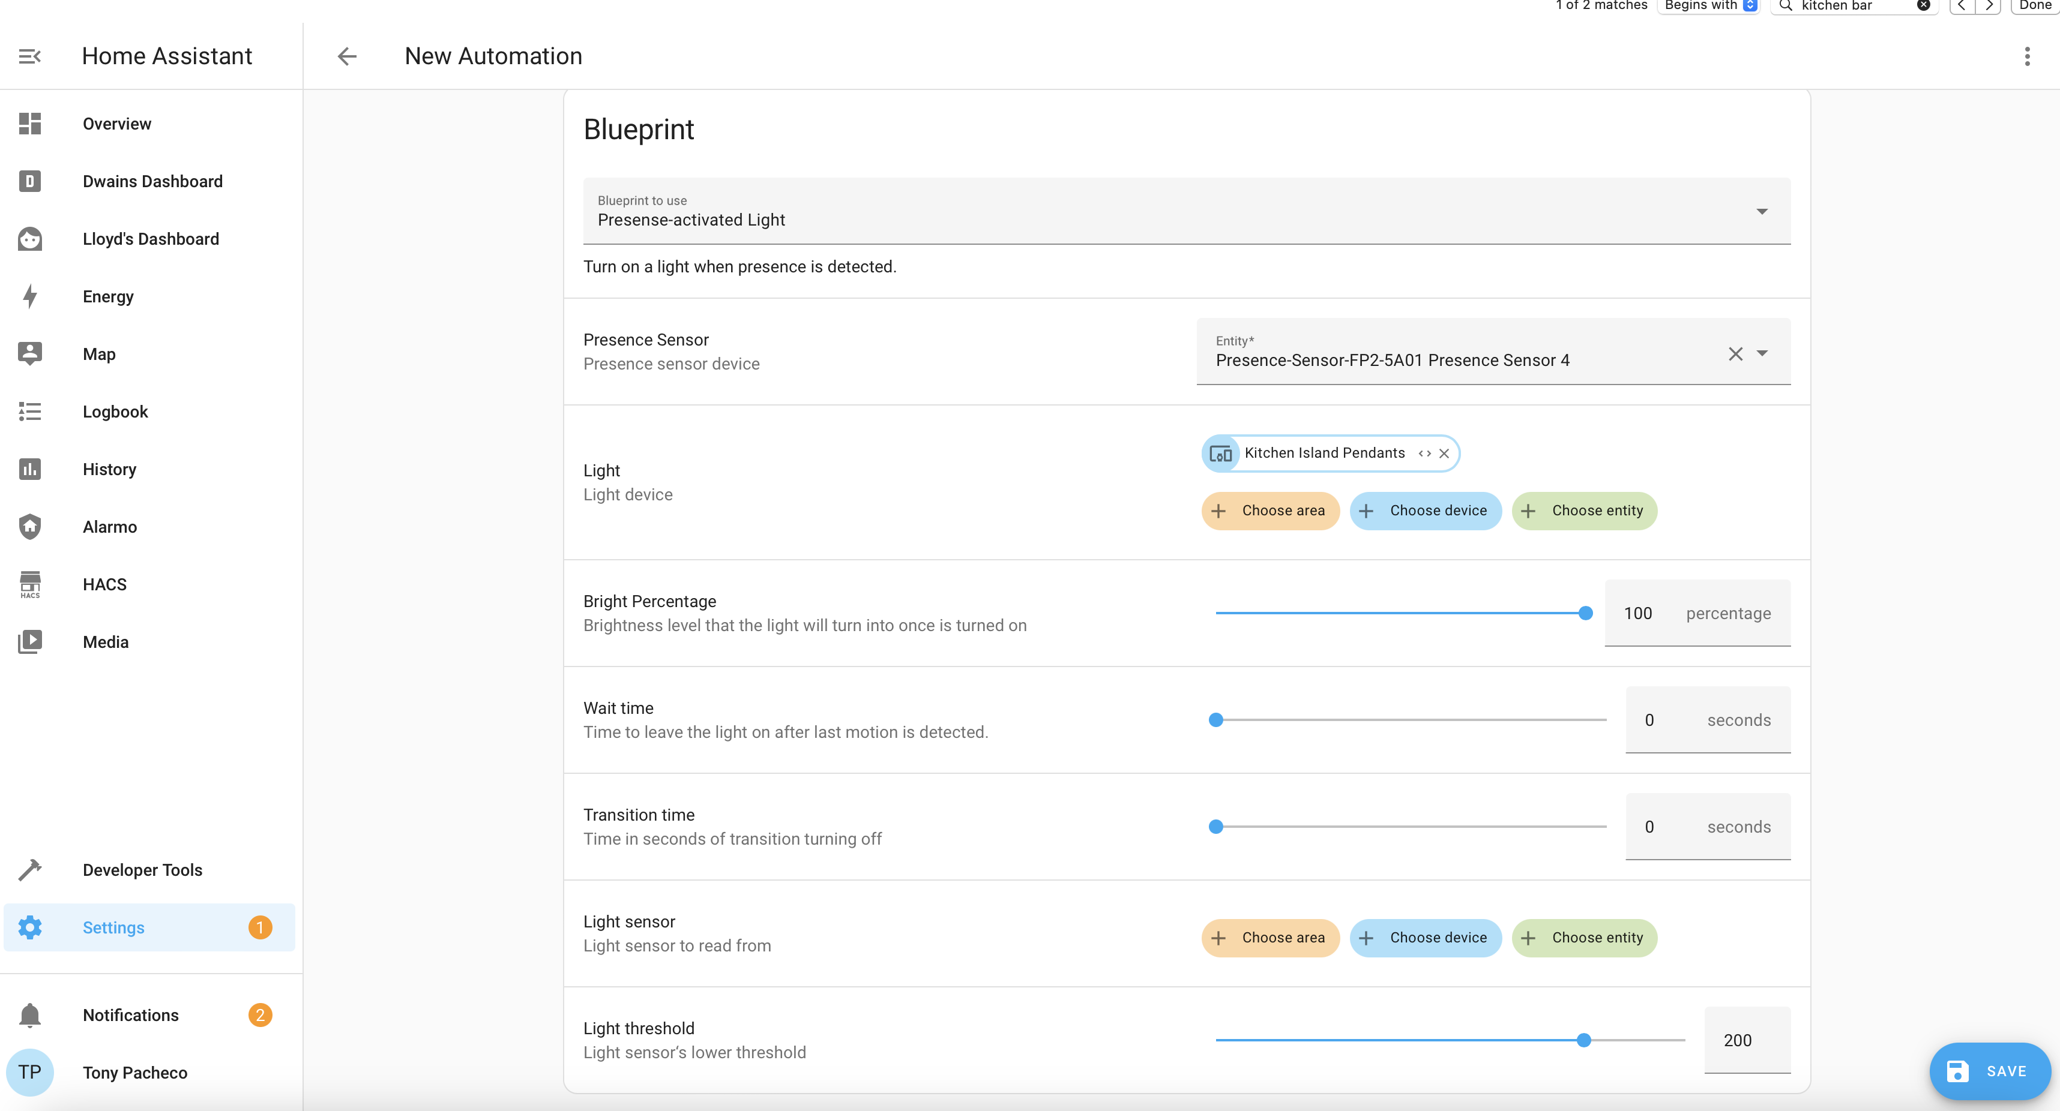Viewport: 2060px width, 1111px height.
Task: Click the HACS store icon
Action: point(29,584)
